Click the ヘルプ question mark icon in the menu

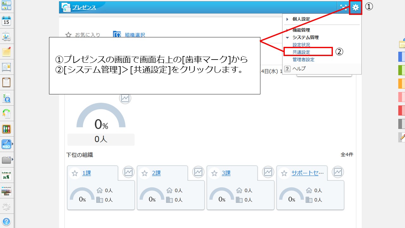287,69
